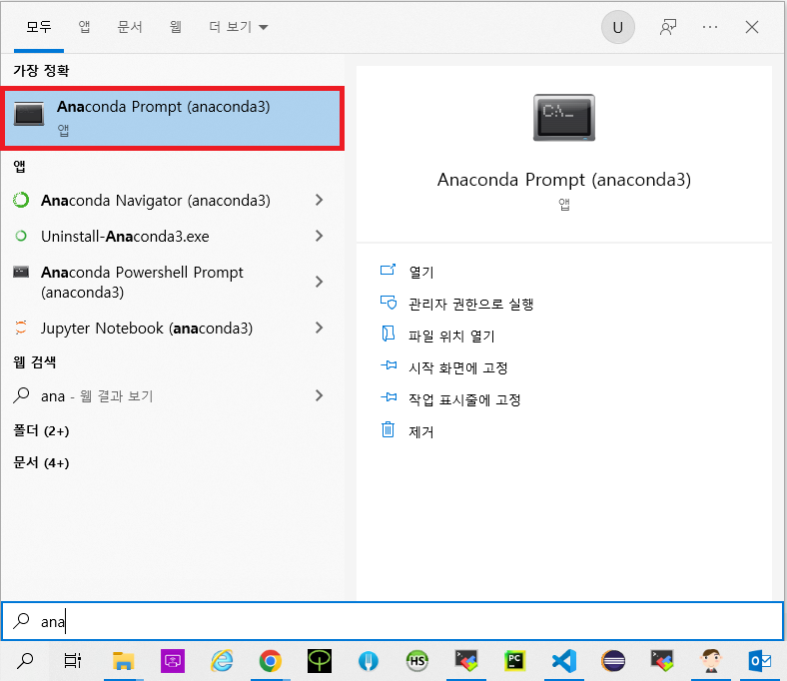Open Eclipse from taskbar

click(x=613, y=661)
